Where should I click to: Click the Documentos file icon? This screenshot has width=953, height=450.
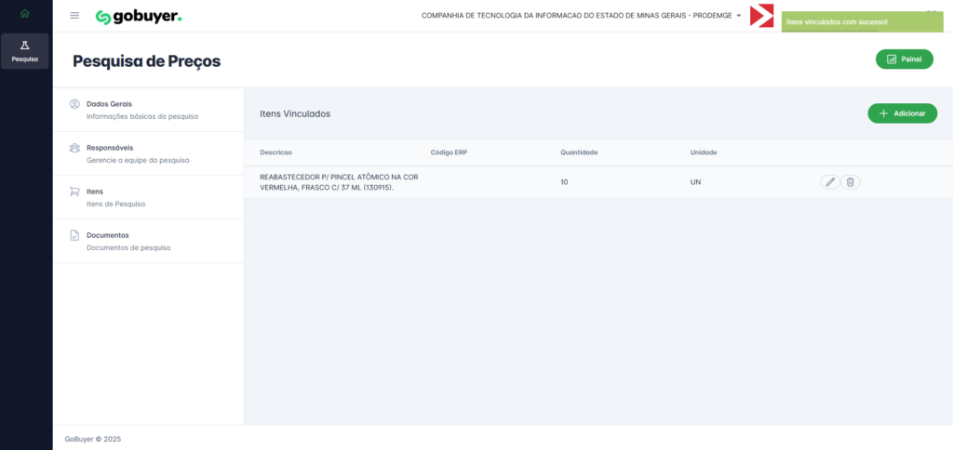[x=74, y=235]
